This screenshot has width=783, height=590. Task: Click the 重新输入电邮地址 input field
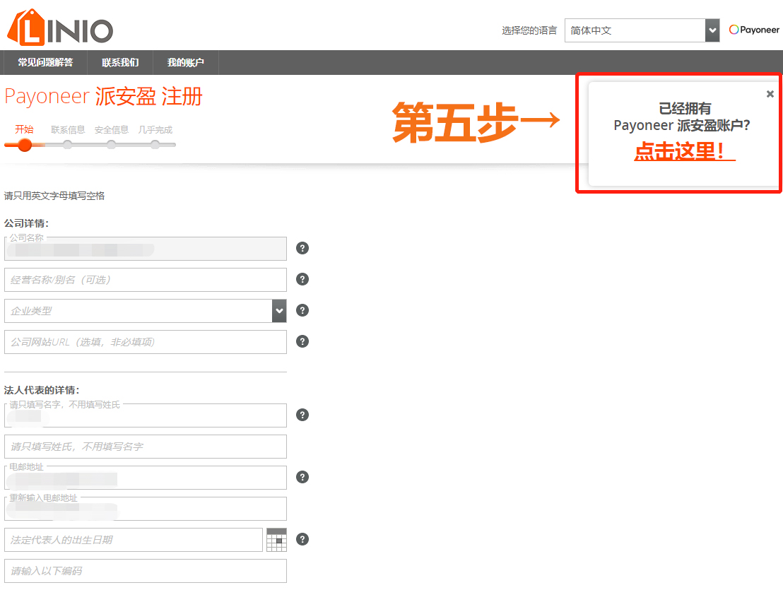coord(146,509)
